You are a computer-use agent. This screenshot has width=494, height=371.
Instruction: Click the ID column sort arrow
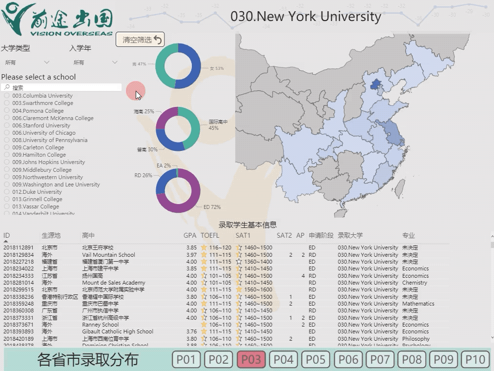[x=6, y=241]
